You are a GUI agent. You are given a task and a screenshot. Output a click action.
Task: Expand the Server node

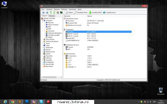[x=42, y=44]
